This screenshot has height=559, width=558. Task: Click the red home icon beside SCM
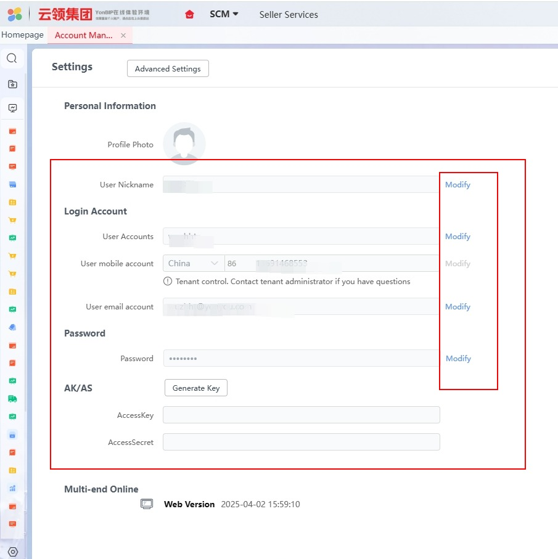[x=190, y=14]
